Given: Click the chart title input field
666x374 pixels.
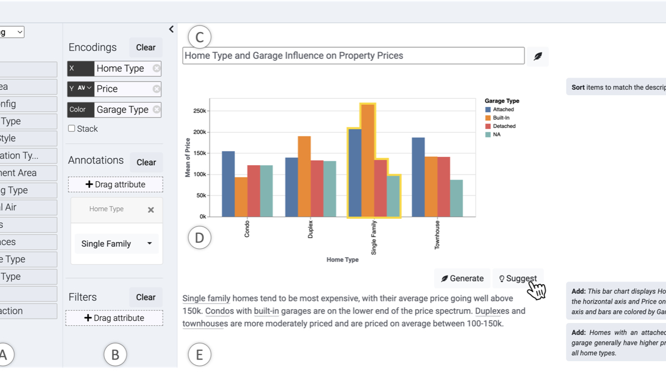Looking at the screenshot, I should pyautogui.click(x=353, y=55).
